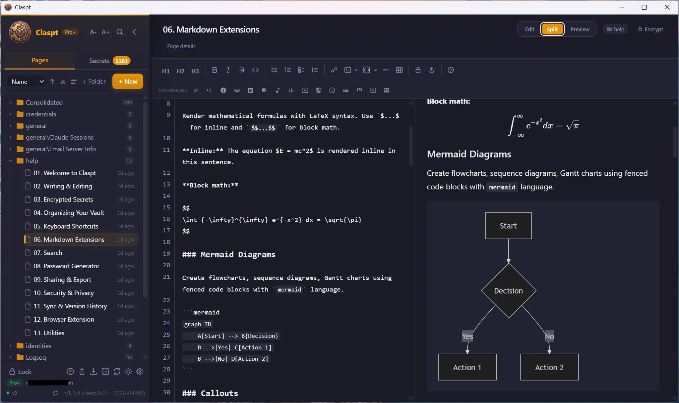Open the password generator dice icon
The width and height of the screenshot is (679, 403).
pos(105,372)
